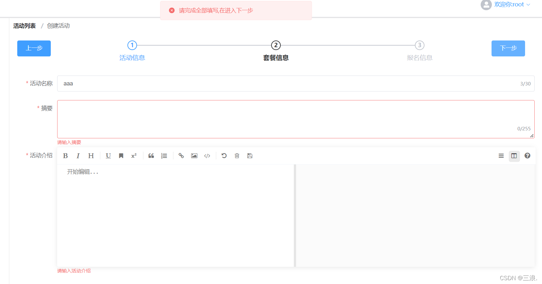Select step 2 套餐信息
The width and height of the screenshot is (542, 284).
coord(276,58)
